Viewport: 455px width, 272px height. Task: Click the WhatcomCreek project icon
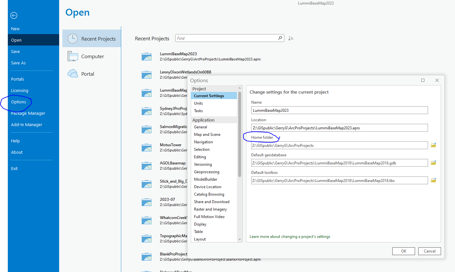(147, 220)
